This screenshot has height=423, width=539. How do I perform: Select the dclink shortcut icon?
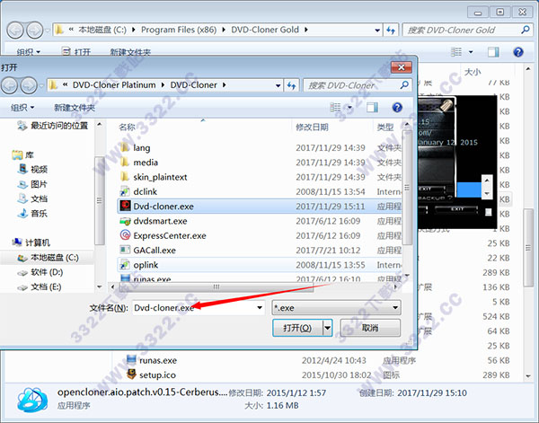(125, 191)
